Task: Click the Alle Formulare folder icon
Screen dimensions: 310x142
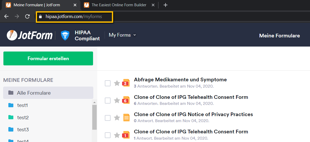Action: point(11,93)
